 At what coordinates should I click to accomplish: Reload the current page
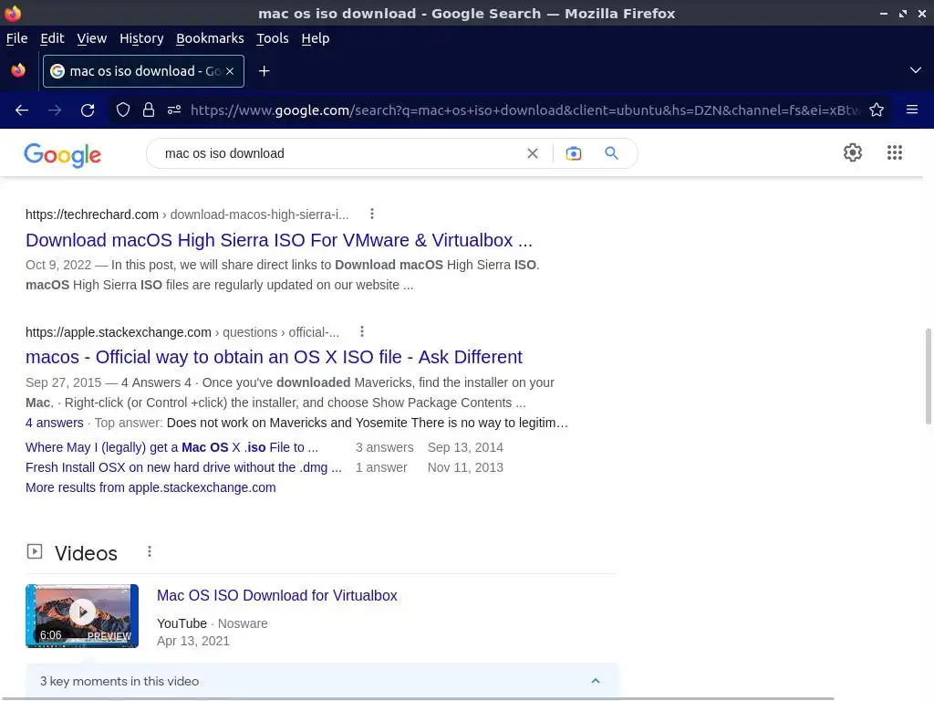[88, 110]
